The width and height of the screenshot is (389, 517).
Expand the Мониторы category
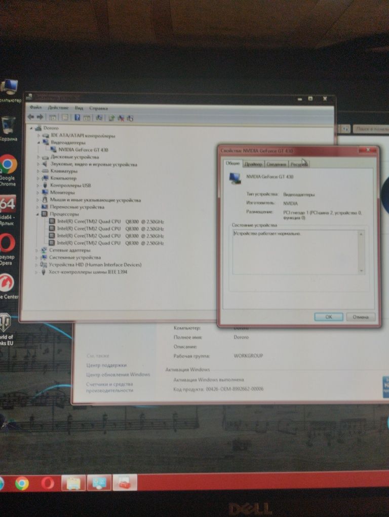38,193
